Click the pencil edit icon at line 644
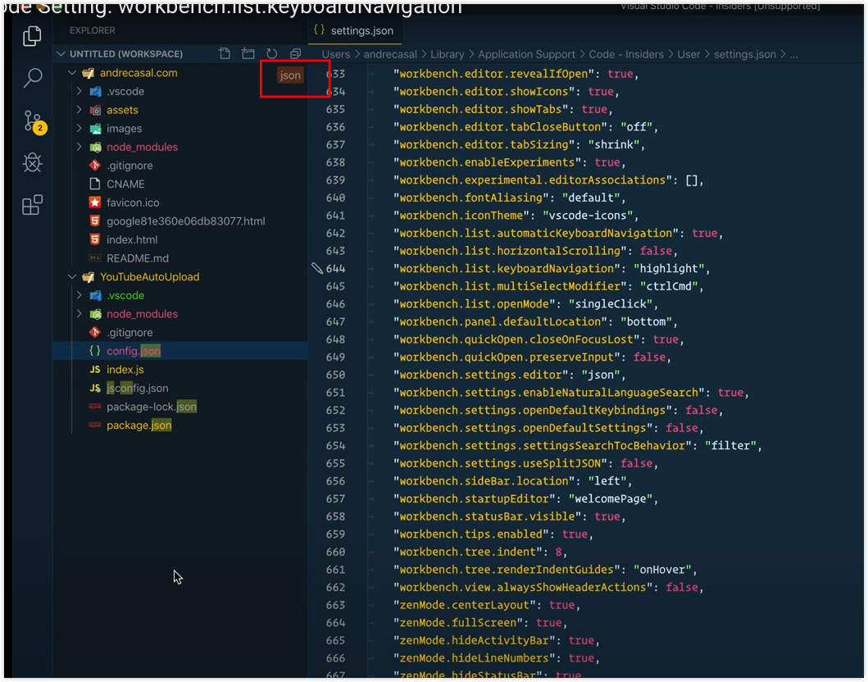 [317, 269]
